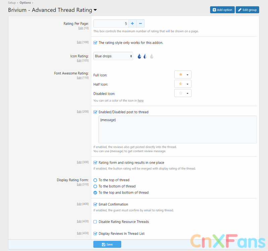Edit option [105] Icon Rating
Screen dimensions: 268x251
click(x=79, y=61)
